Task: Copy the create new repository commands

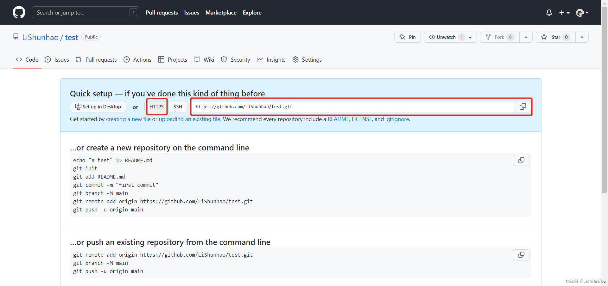Action: pos(521,160)
